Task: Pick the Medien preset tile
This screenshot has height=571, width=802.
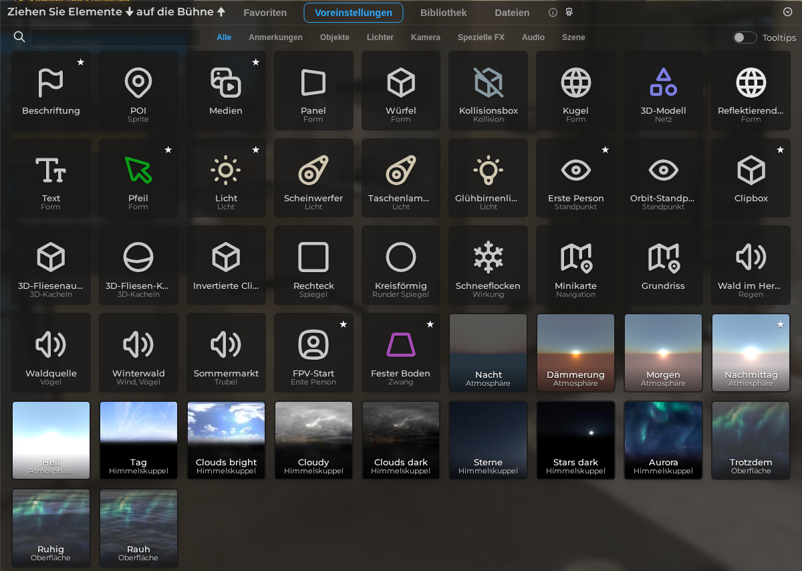Action: point(226,91)
